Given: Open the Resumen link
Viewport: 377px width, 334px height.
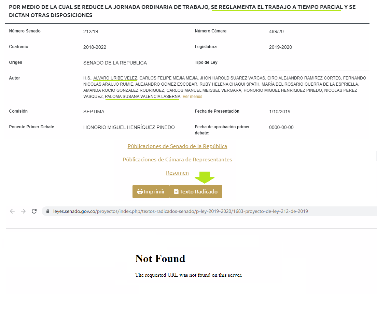Looking at the screenshot, I should (177, 173).
